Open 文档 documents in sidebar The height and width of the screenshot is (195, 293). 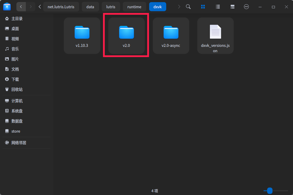tap(27, 69)
